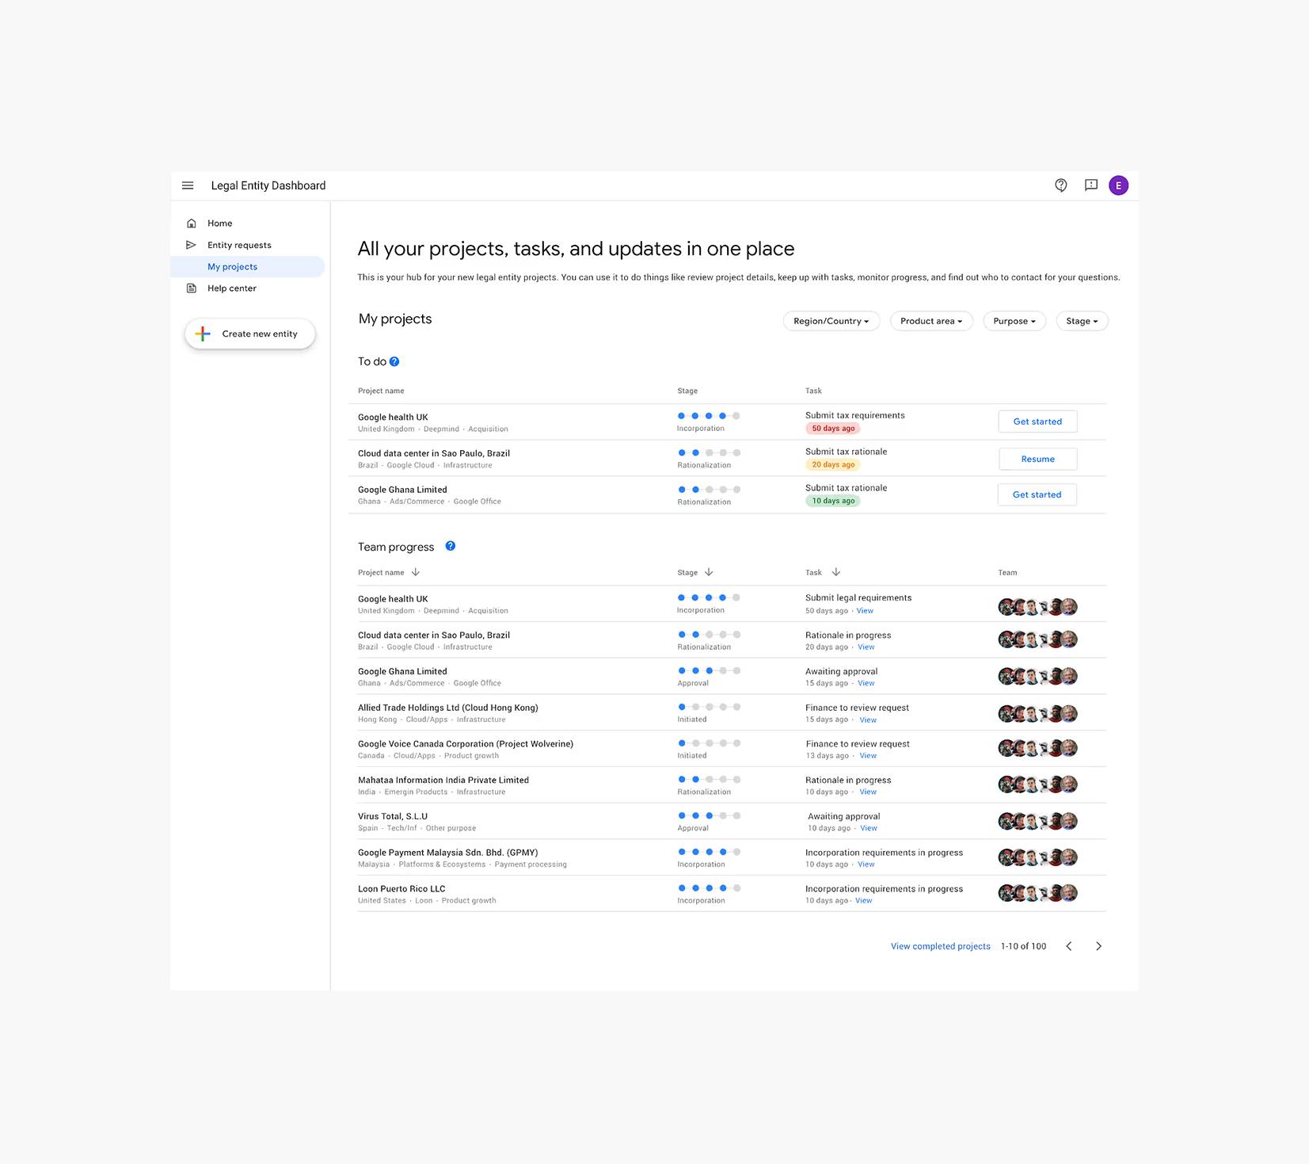Click the help question mark icon in header
Viewport: 1309px width, 1164px height.
[1061, 185]
